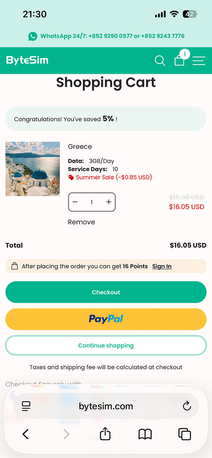The width and height of the screenshot is (212, 458).
Task: Open Safari page reader menu icon
Action: click(26, 406)
